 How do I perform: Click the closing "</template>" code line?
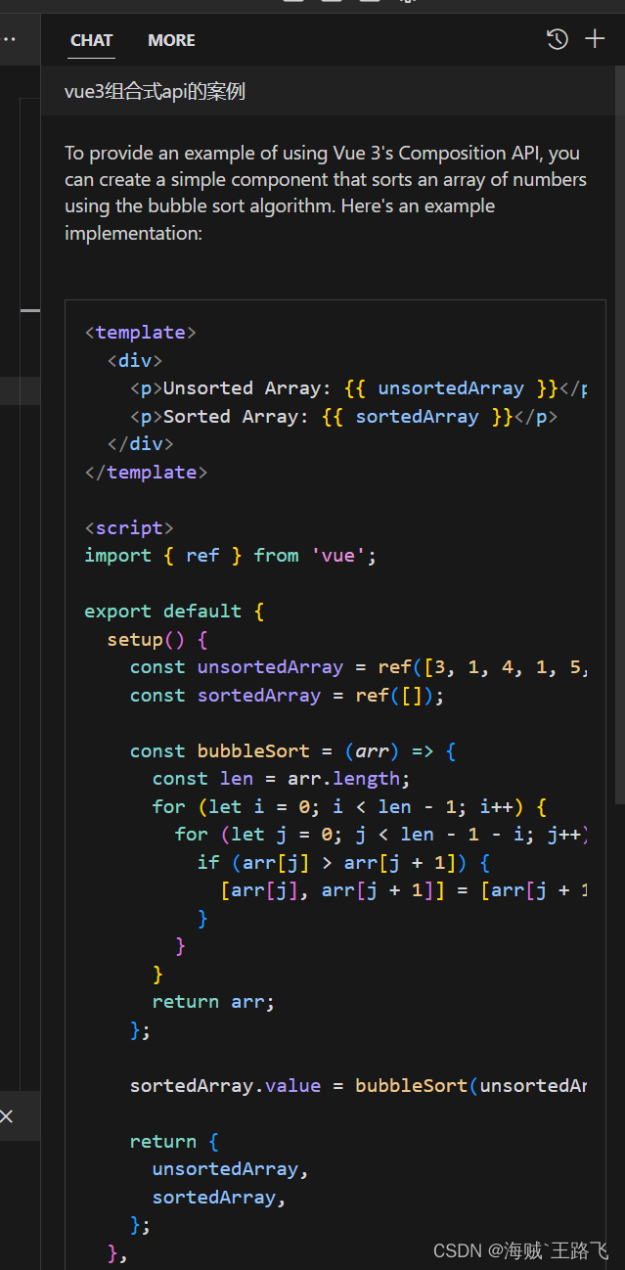pyautogui.click(x=147, y=473)
